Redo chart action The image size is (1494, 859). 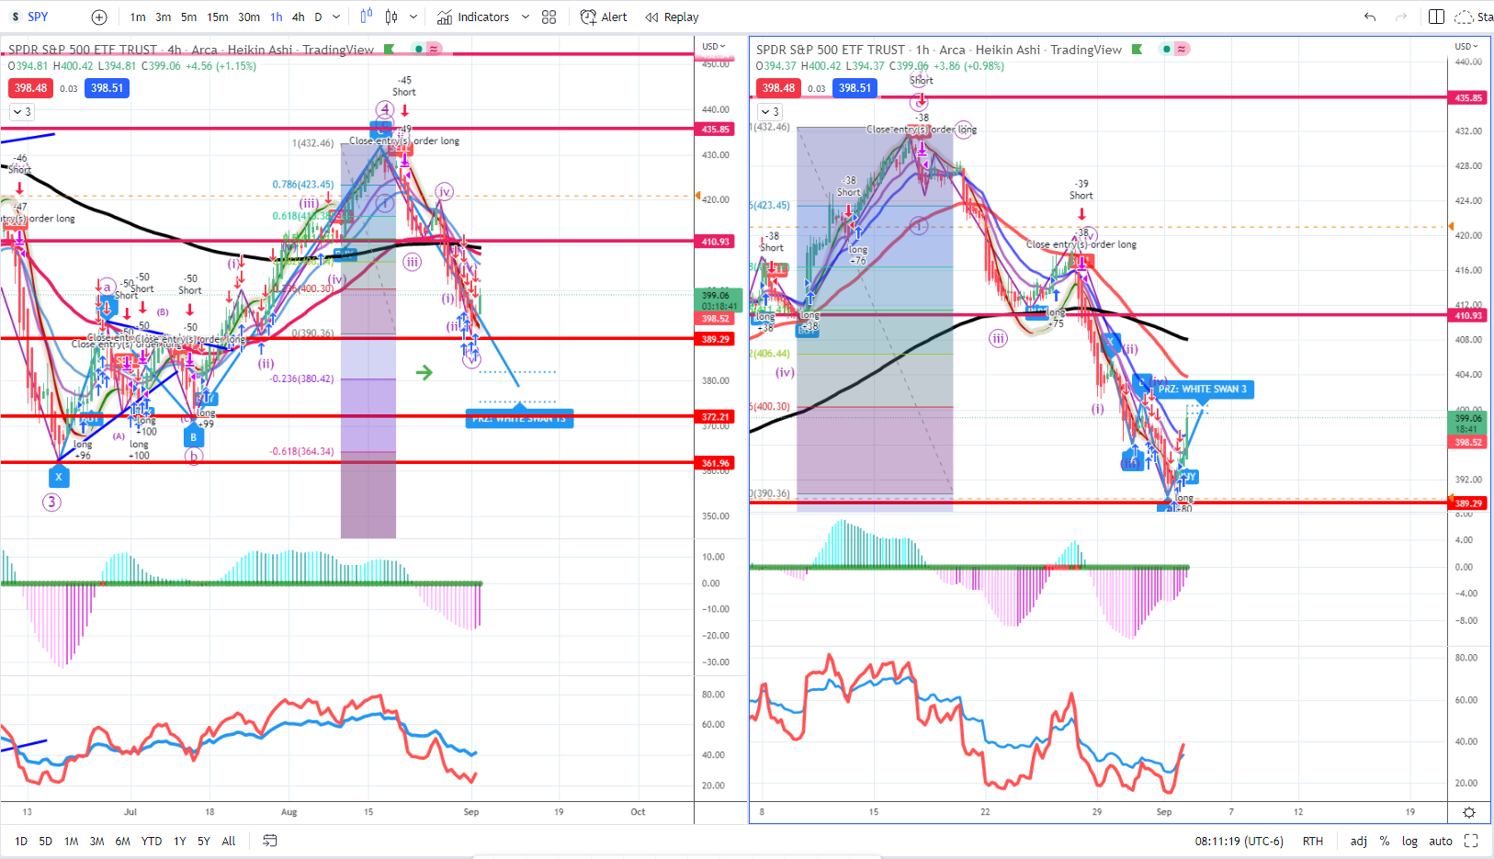tap(1401, 17)
